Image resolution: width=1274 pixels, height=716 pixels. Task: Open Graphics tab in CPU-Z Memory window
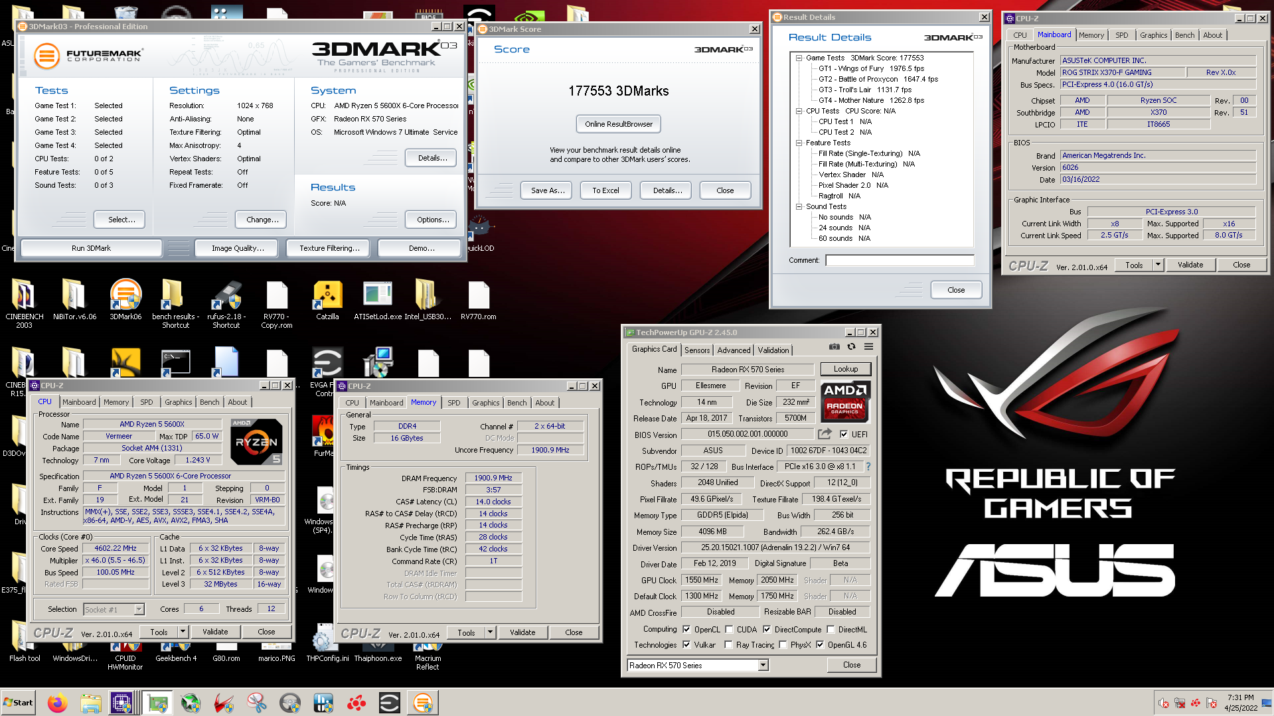485,403
